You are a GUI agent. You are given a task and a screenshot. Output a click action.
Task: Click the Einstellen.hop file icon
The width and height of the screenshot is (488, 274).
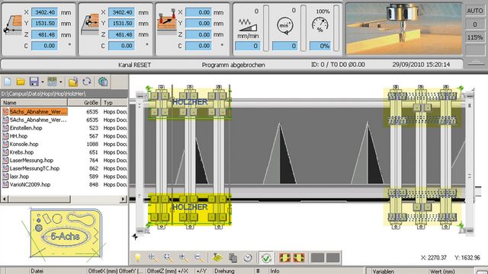[5, 128]
